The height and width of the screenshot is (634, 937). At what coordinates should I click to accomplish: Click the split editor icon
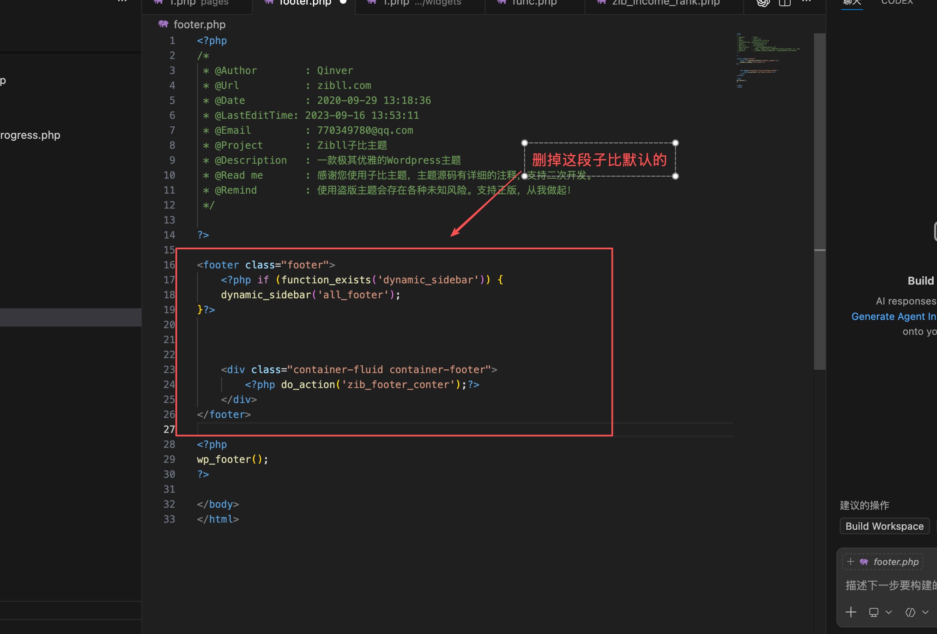pyautogui.click(x=784, y=3)
